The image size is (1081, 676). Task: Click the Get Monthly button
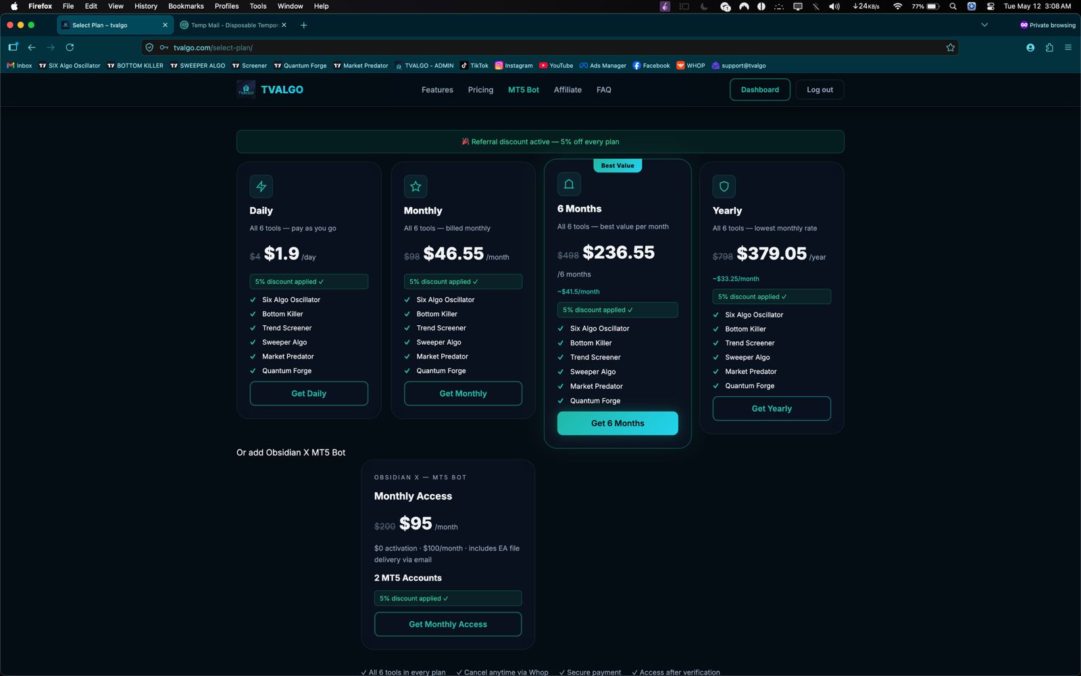tap(463, 393)
